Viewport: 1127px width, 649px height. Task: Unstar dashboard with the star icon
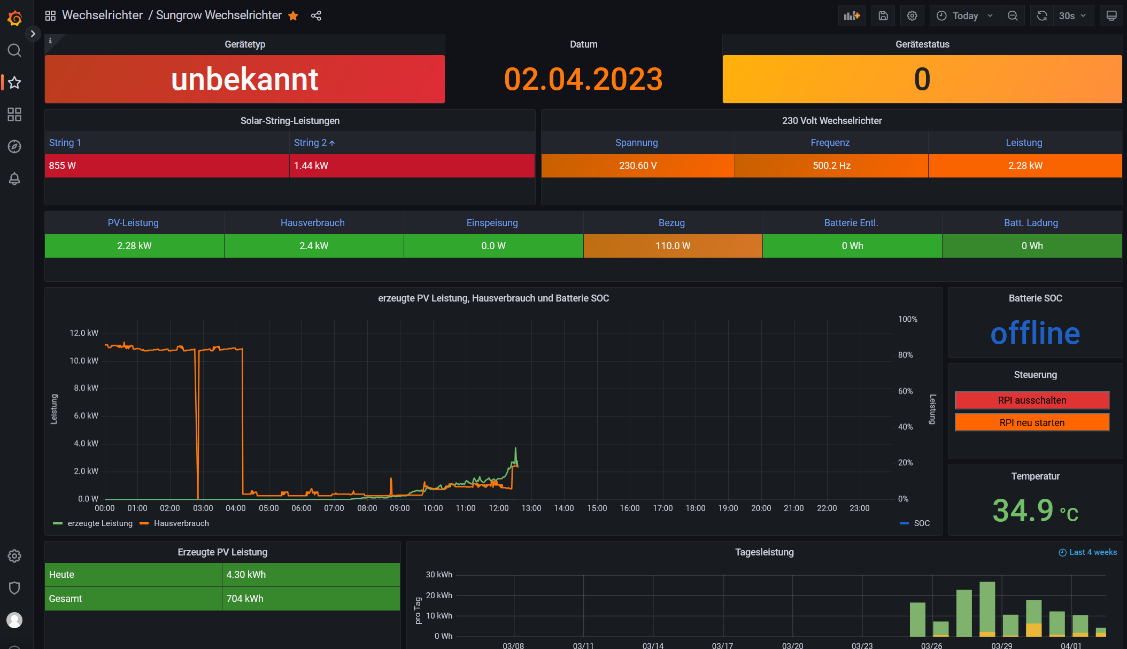tap(293, 16)
